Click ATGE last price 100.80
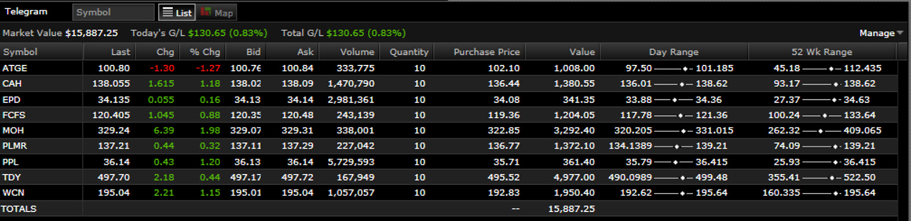911x221 pixels. coord(114,68)
